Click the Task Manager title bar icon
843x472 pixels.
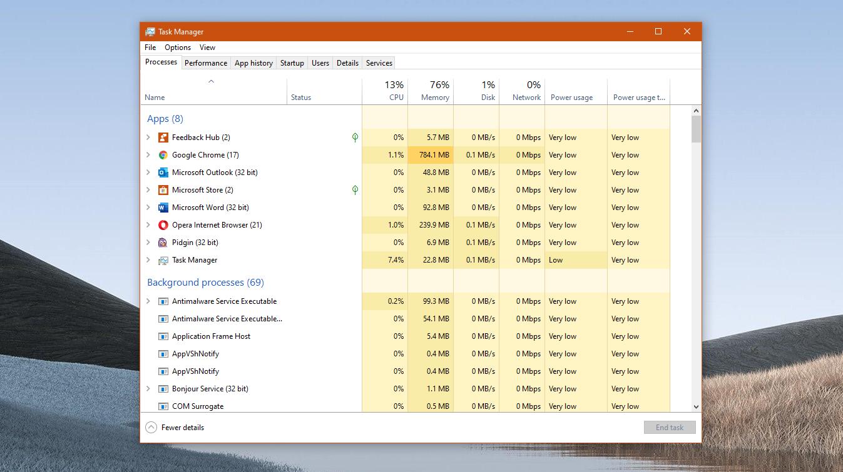tap(150, 32)
